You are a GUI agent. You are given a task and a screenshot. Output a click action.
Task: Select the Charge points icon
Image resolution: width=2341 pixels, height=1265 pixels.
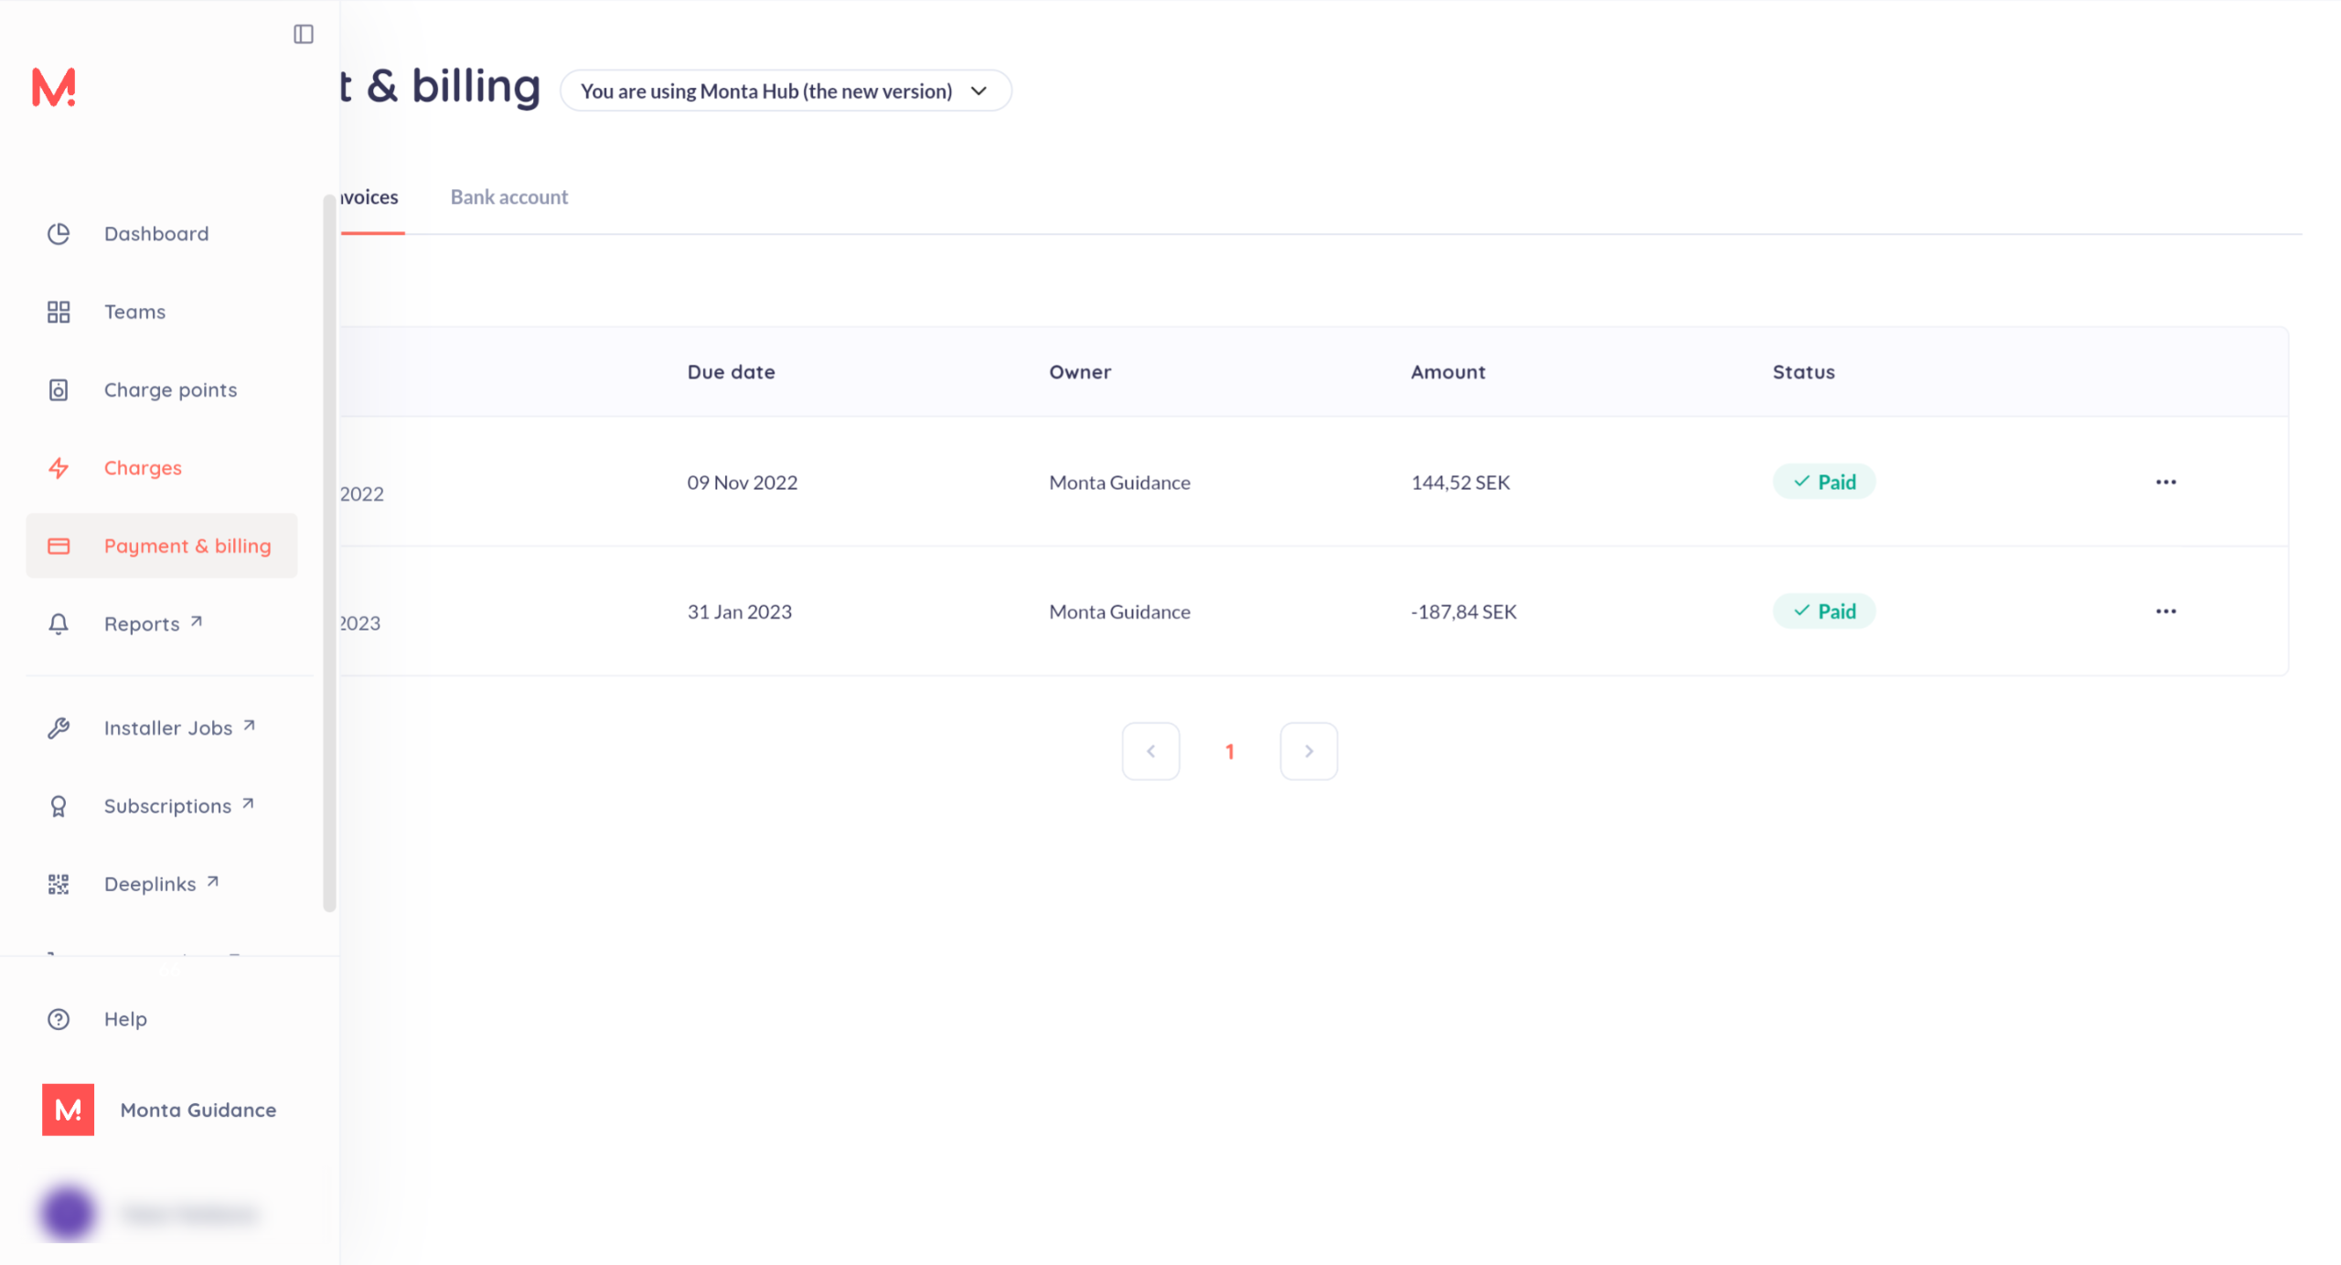[59, 390]
